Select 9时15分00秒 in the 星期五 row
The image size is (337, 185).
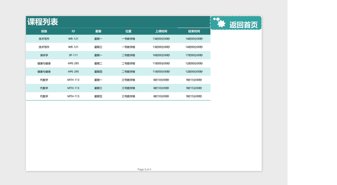[194, 96]
